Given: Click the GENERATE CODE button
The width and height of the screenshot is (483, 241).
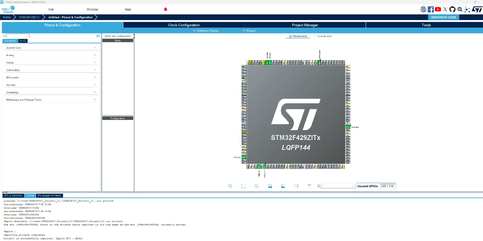Looking at the screenshot, I should pyautogui.click(x=444, y=17).
